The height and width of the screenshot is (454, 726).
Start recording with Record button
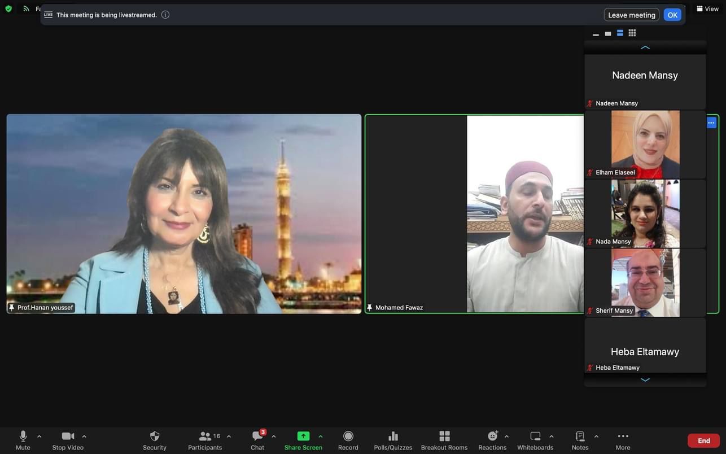[348, 440]
